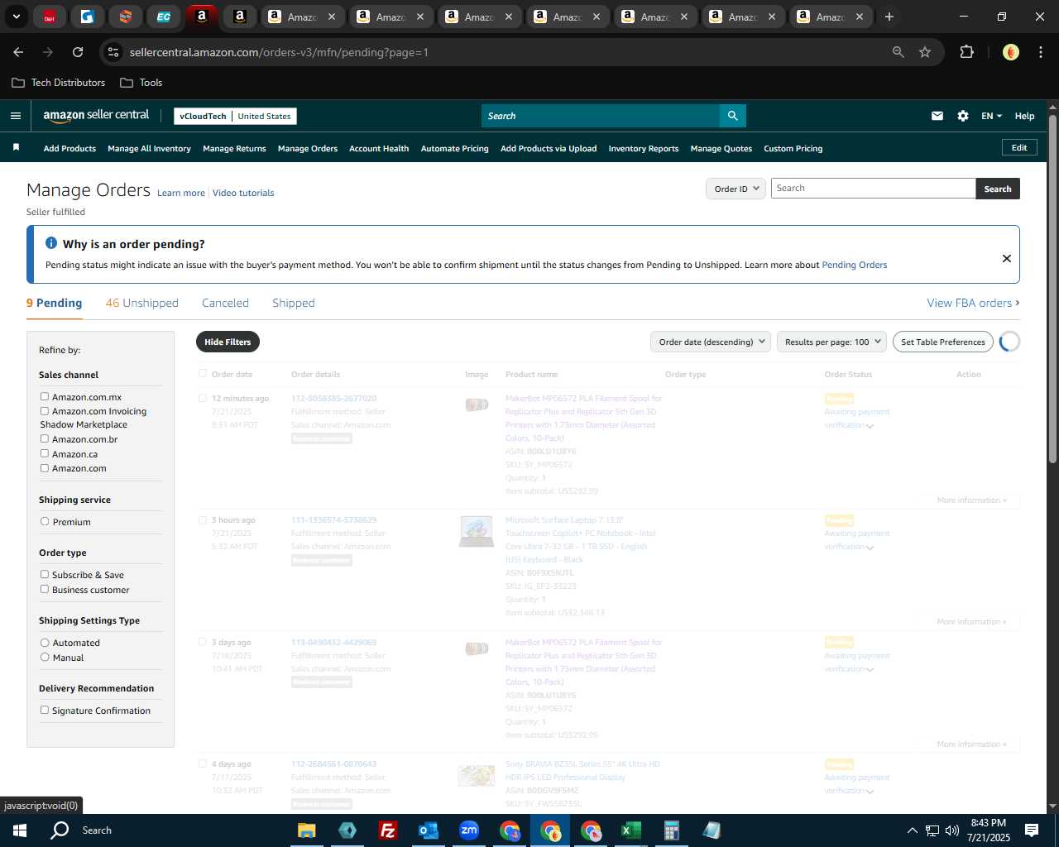This screenshot has height=847, width=1059.
Task: Click the Amazon Seller Central logo
Action: (x=96, y=116)
